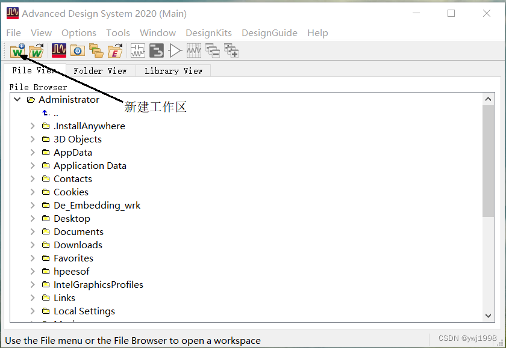Select the IntelGraphicsProfiles folder label
The height and width of the screenshot is (348, 506).
98,284
